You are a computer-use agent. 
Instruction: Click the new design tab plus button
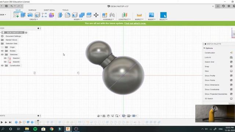coord(218,6)
